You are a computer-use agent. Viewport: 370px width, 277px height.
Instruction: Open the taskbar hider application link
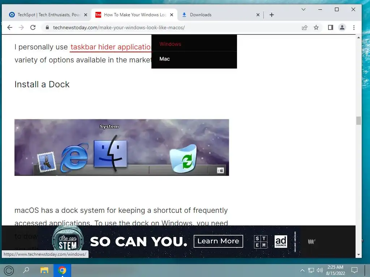tap(111, 47)
